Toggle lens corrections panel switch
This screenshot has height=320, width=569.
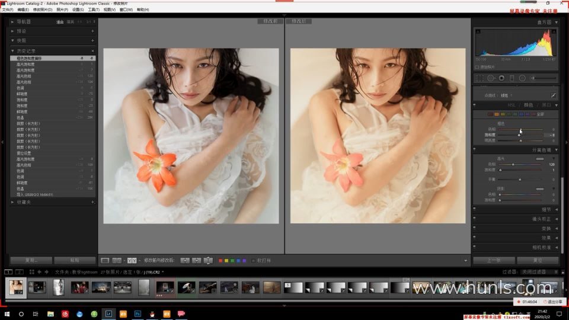[x=474, y=219]
